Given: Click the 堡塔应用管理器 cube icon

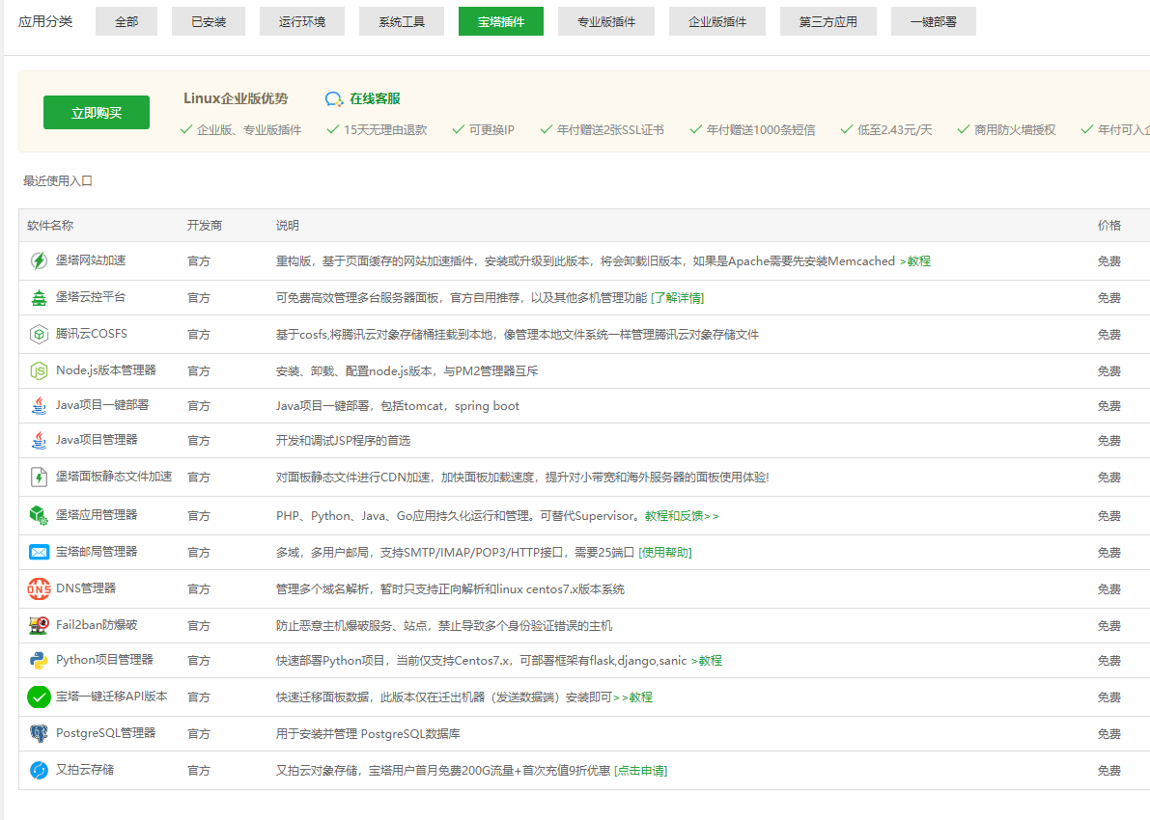Looking at the screenshot, I should pos(39,516).
